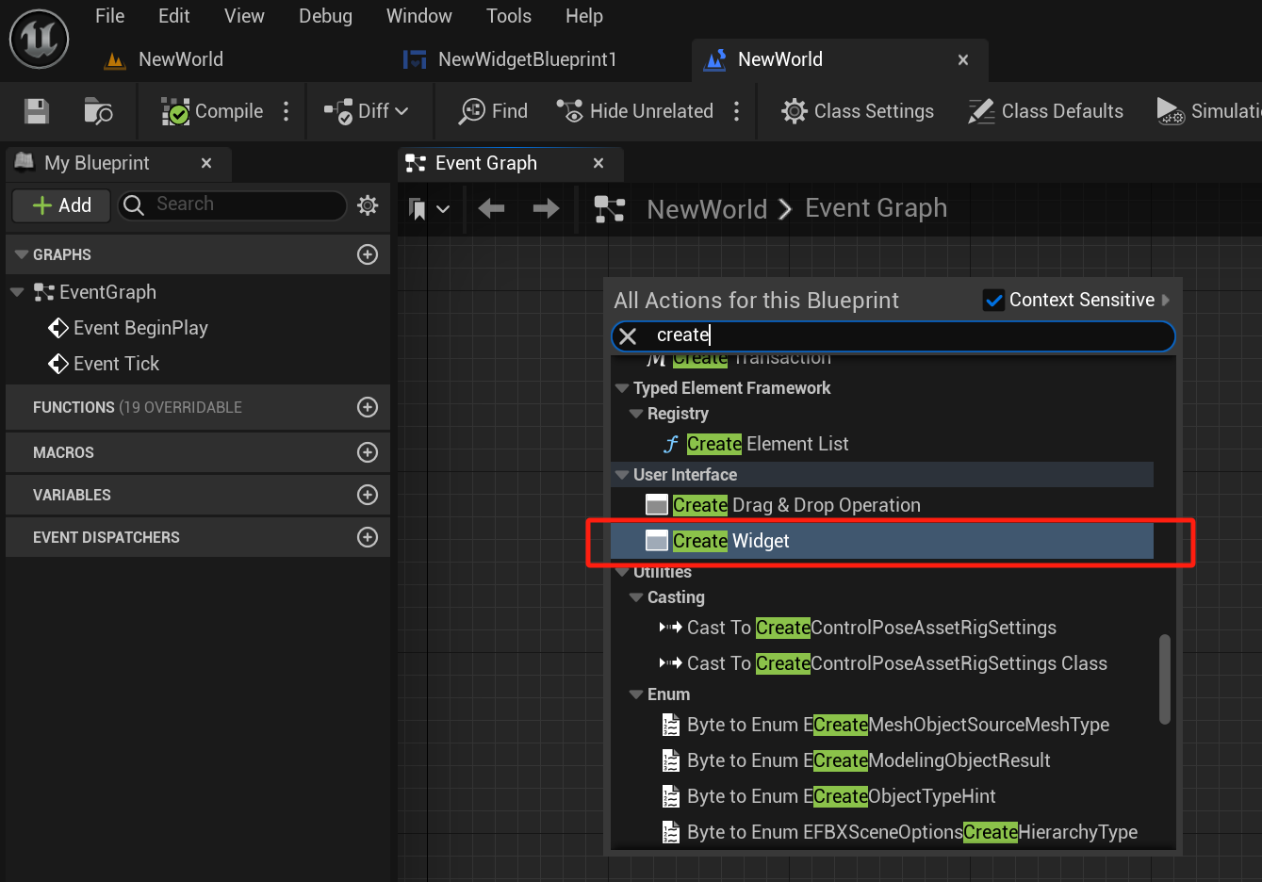Click the Event Graph breadcrumb
1262x882 pixels.
tap(876, 208)
